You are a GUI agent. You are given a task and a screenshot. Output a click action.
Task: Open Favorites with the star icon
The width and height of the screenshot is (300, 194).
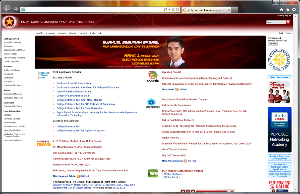click(x=288, y=9)
